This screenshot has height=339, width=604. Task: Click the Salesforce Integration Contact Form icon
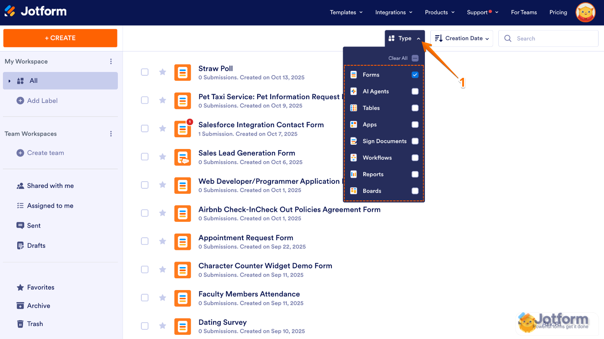pos(182,129)
